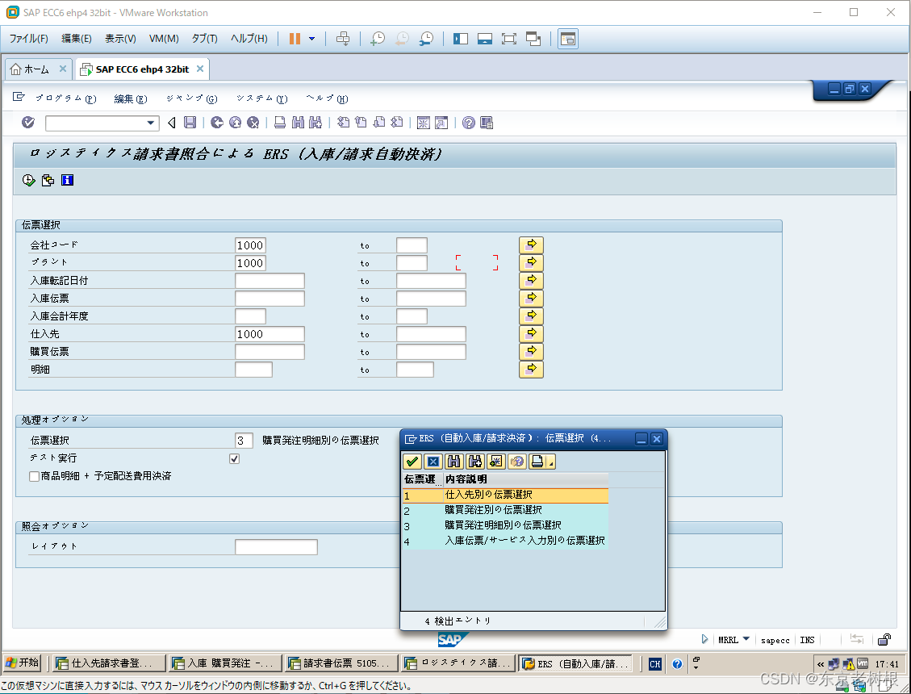Click the Find Next icon in popup

[474, 462]
